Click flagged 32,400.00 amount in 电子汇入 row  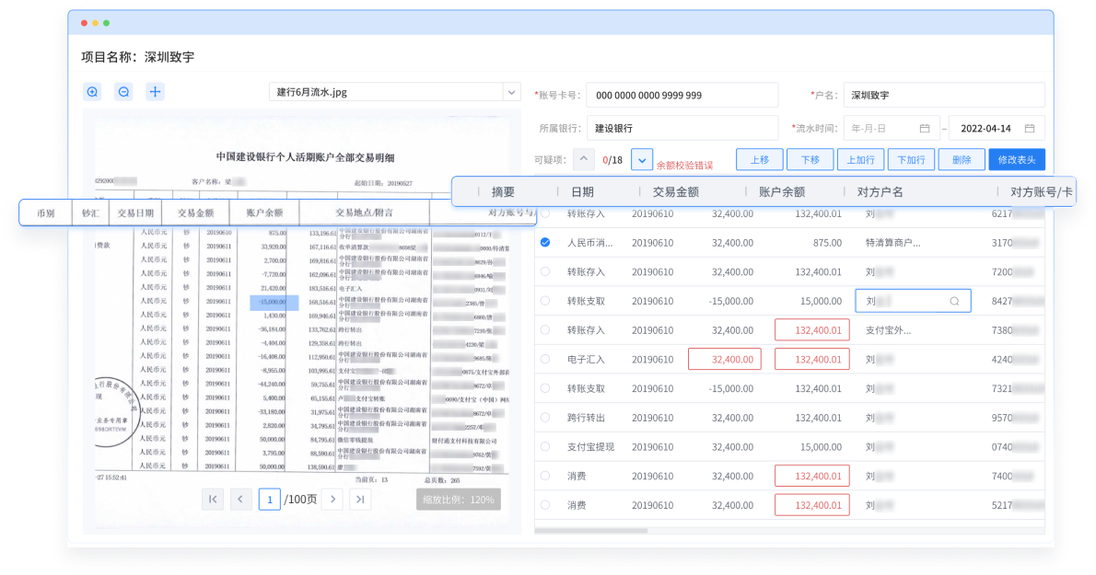(x=725, y=360)
